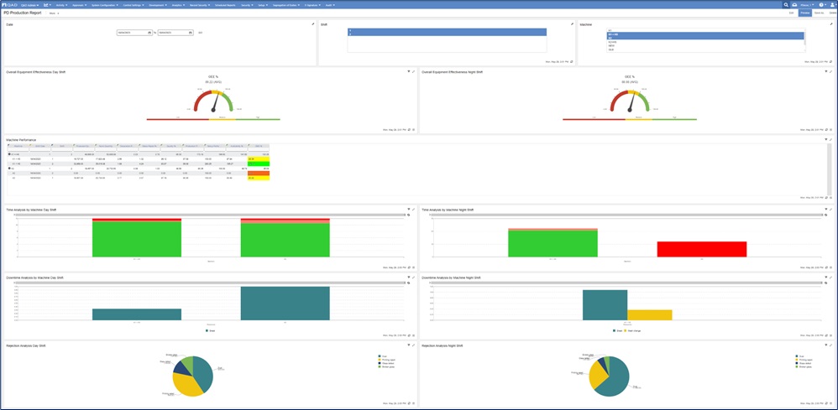
Task: Toggle Broken glass legend in Rejection Night Shift
Action: coord(802,366)
